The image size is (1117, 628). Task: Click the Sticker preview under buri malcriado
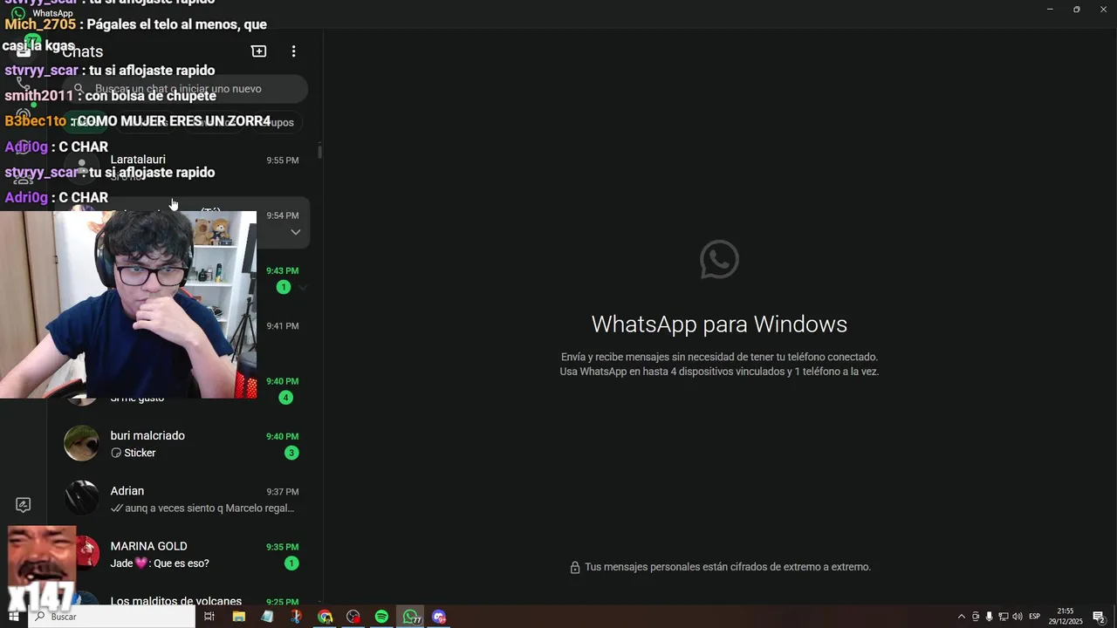[133, 453]
